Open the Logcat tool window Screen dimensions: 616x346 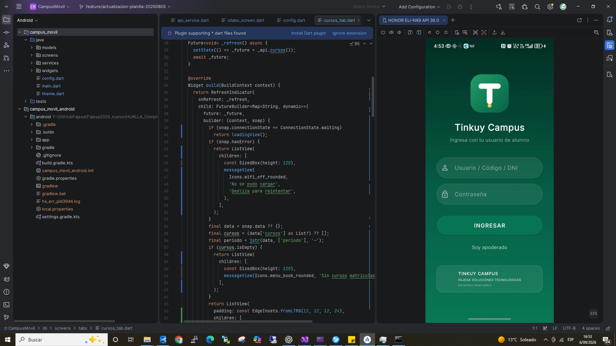[x=7, y=279]
